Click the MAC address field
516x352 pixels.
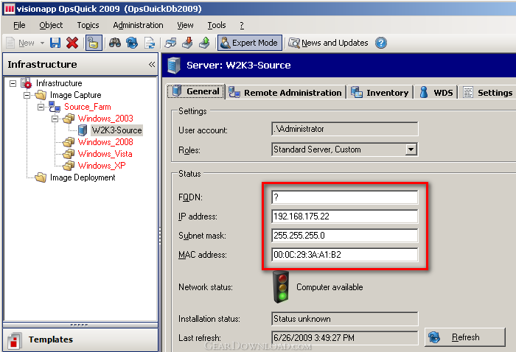(x=344, y=254)
